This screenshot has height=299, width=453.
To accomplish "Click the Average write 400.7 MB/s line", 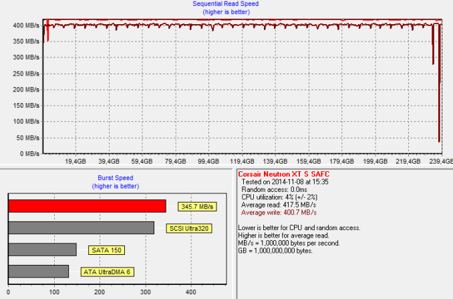I will [x=279, y=213].
